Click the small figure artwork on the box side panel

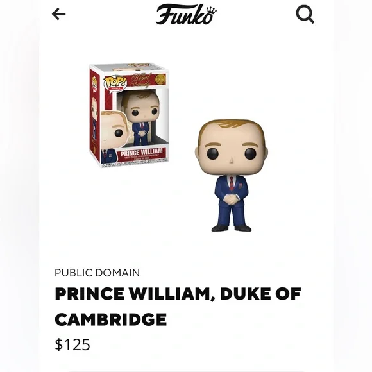95,119
